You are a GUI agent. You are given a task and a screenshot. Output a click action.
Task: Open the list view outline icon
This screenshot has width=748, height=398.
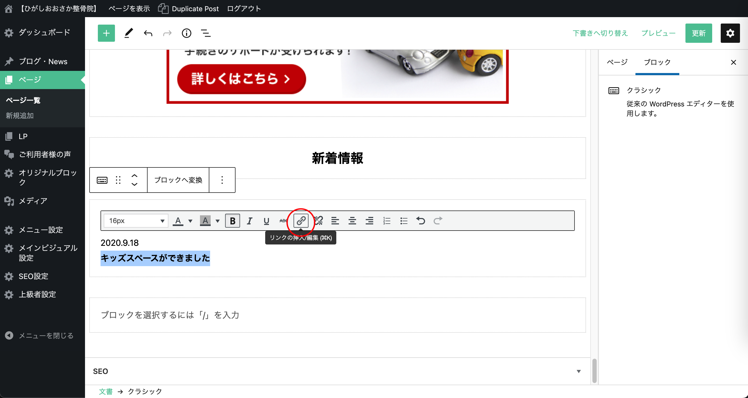tap(206, 33)
